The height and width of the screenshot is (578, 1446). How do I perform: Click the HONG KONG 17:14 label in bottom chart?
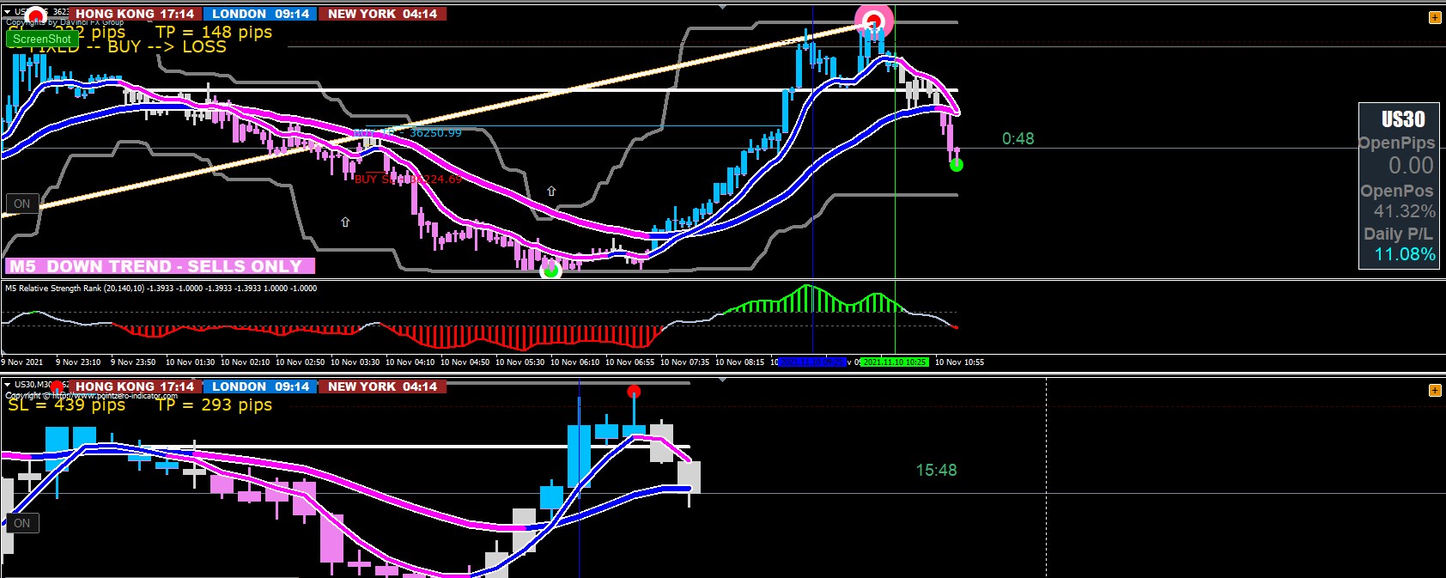(135, 386)
